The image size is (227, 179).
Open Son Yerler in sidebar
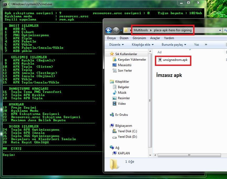point(125,71)
